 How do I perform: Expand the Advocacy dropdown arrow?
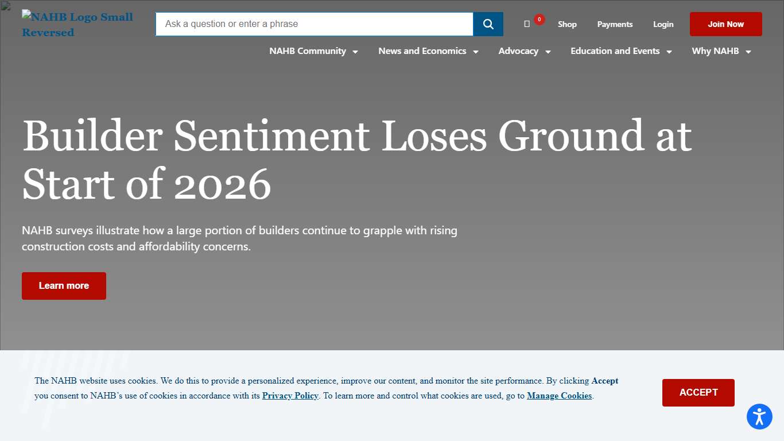[x=548, y=52]
